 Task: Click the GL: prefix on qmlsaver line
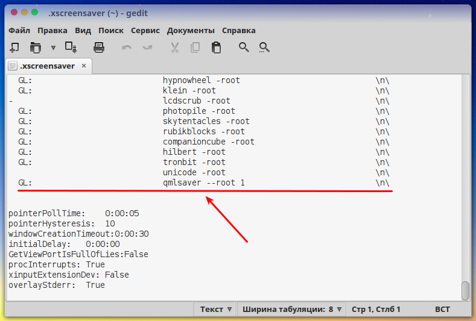pyautogui.click(x=25, y=182)
